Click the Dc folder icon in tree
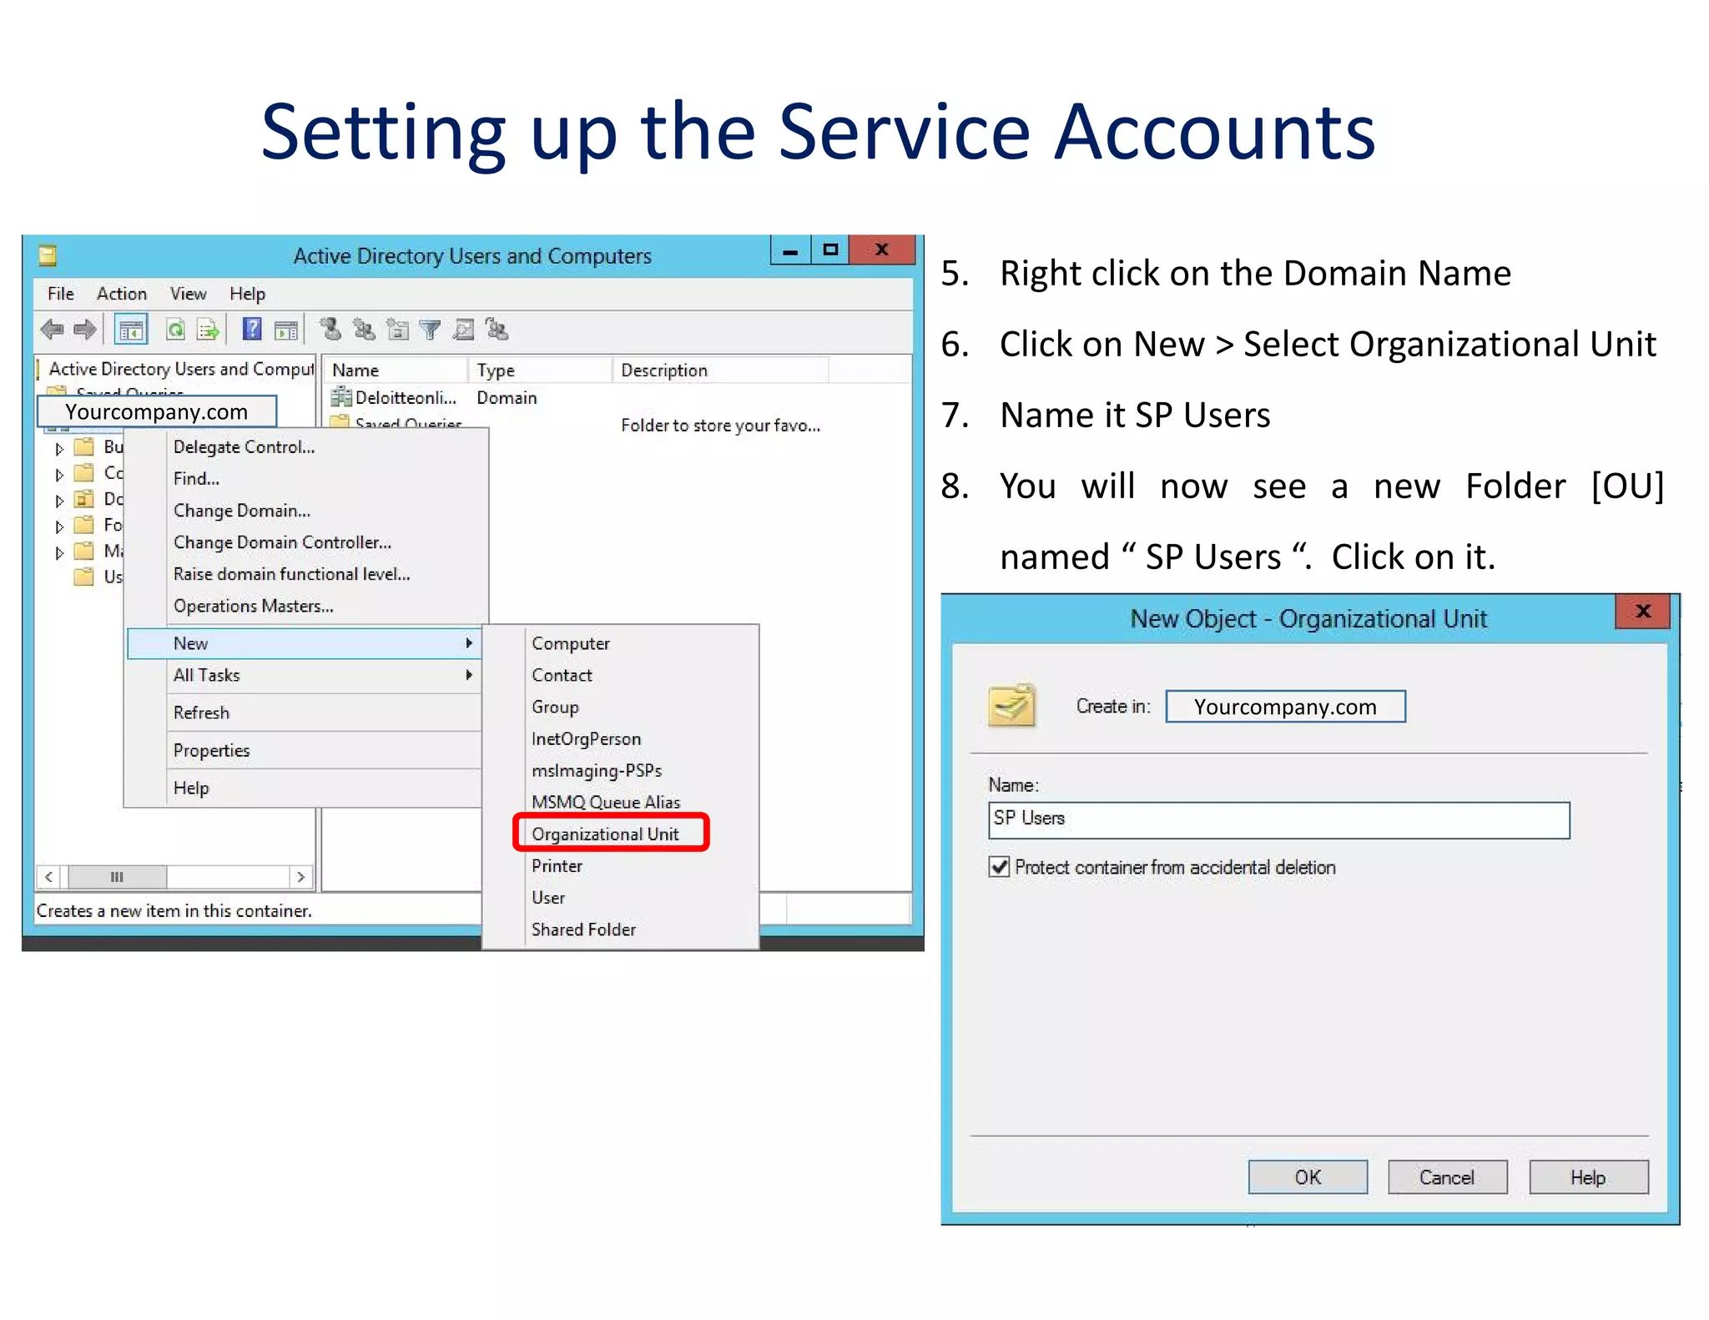This screenshot has height=1320, width=1709. pos(83,499)
